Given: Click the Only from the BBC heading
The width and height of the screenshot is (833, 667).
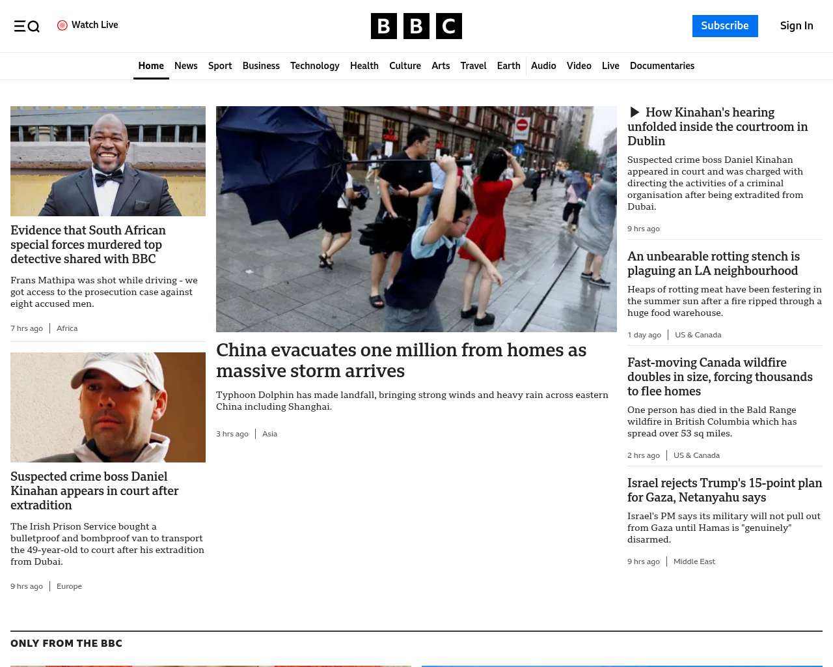Looking at the screenshot, I should (x=66, y=644).
